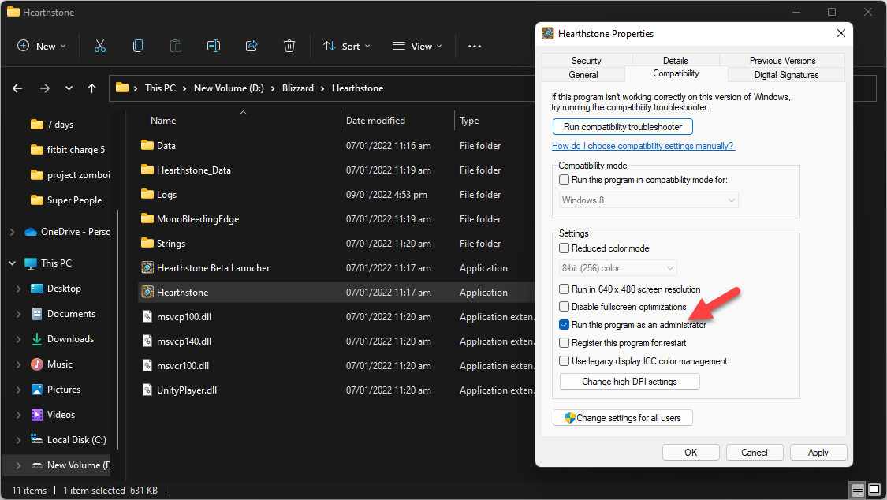The height and width of the screenshot is (500, 887).
Task: Open recent locations chevron dropdown
Action: coord(69,88)
